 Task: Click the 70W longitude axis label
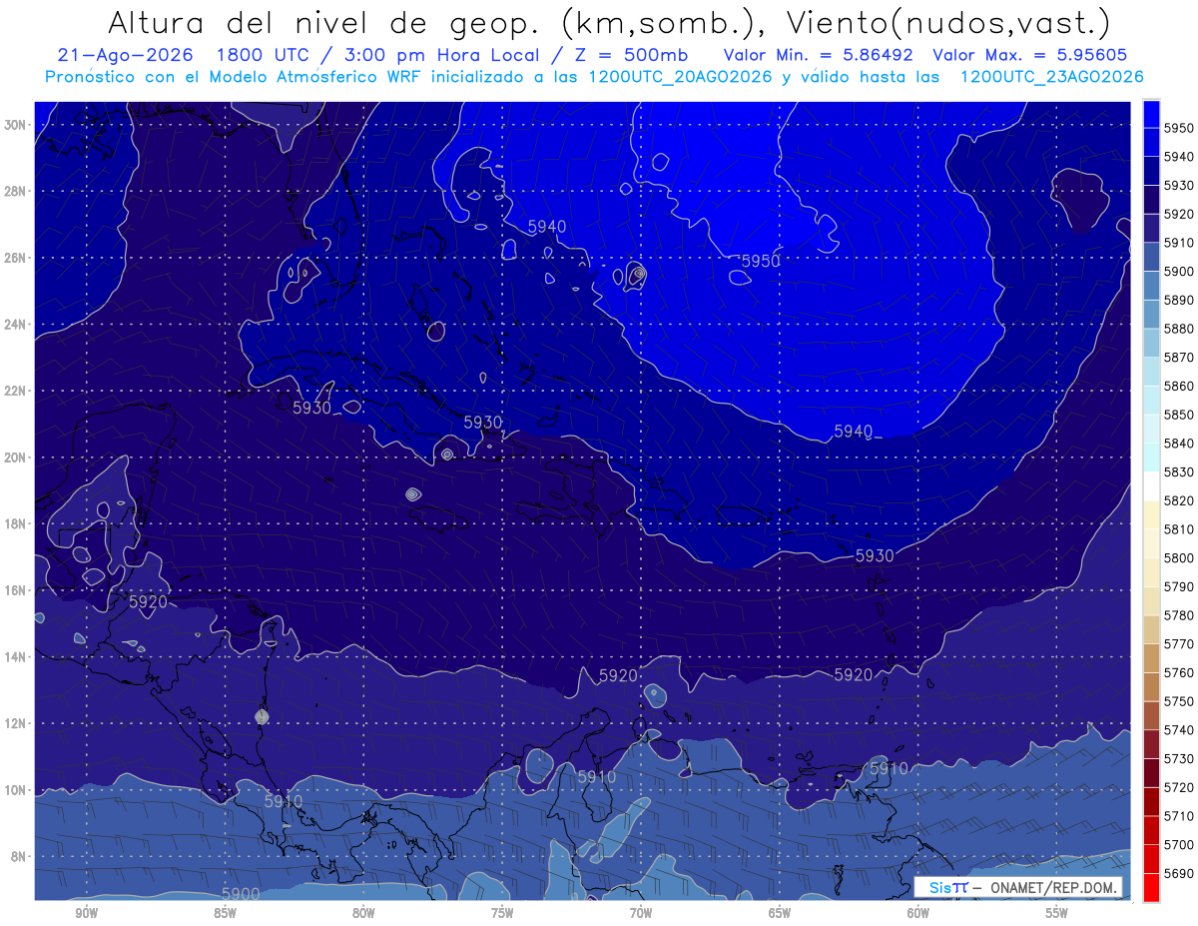click(641, 913)
